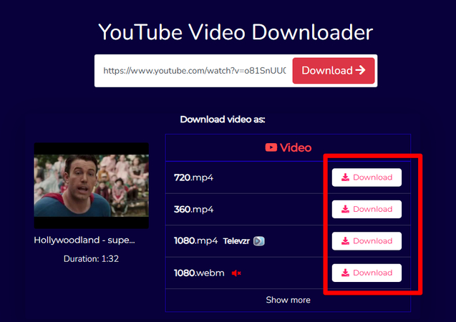Click the Televzr app icon
Viewport: 456px width, 322px height.
[259, 241]
